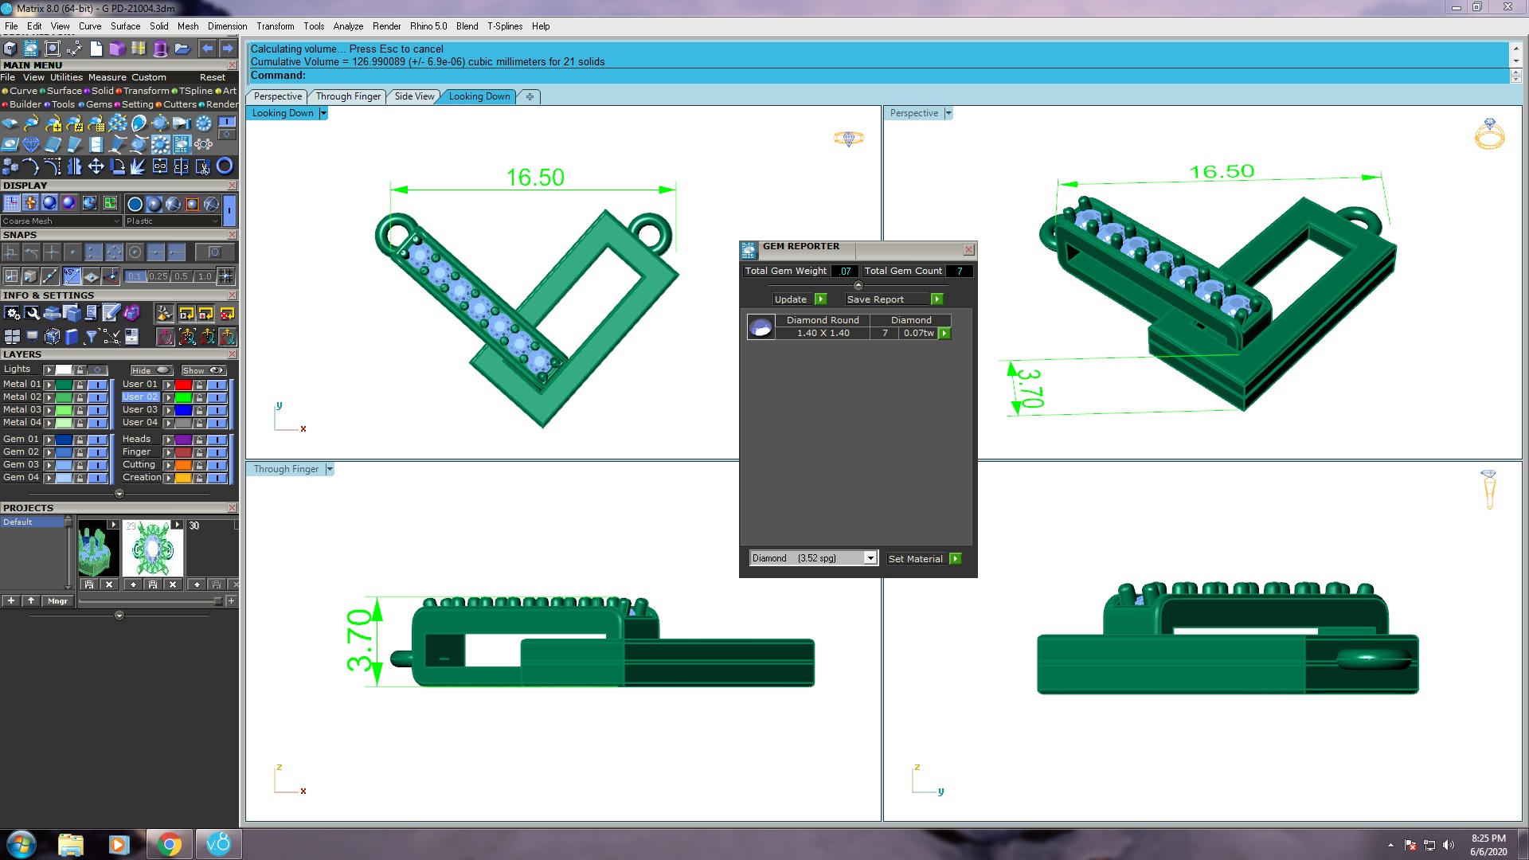
Task: Click the open folder icon in top toolbar
Action: pyautogui.click(x=182, y=49)
